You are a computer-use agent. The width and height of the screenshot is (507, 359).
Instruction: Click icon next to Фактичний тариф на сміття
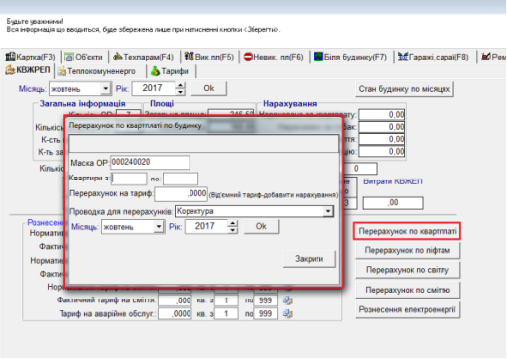click(x=288, y=300)
